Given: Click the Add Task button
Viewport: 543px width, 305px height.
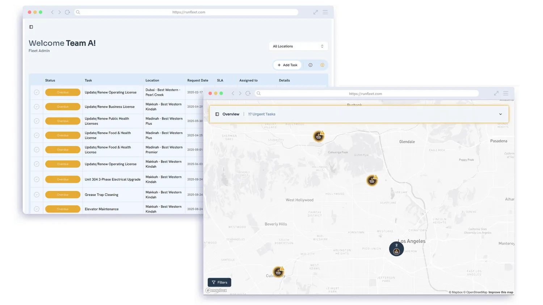Looking at the screenshot, I should [287, 65].
